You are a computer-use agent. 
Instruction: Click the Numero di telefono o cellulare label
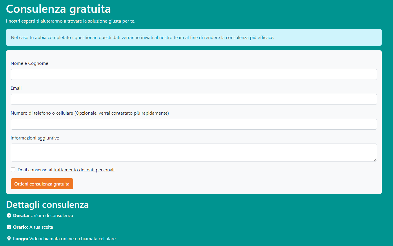click(x=90, y=113)
